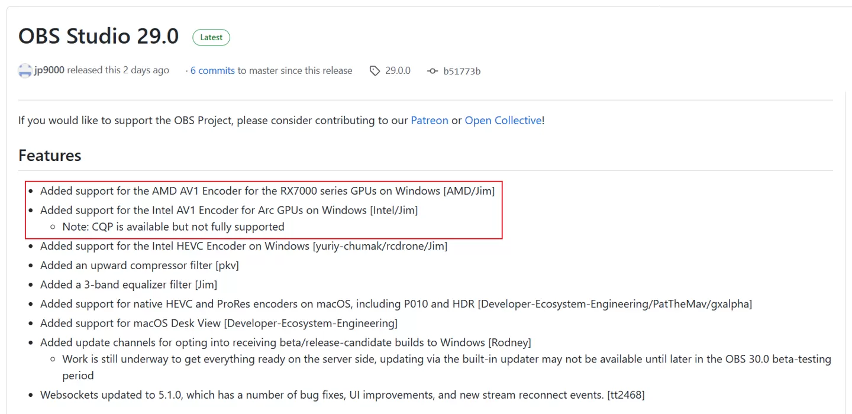Open the 29.0.0 tag link
The height and width of the screenshot is (414, 852).
click(x=398, y=70)
